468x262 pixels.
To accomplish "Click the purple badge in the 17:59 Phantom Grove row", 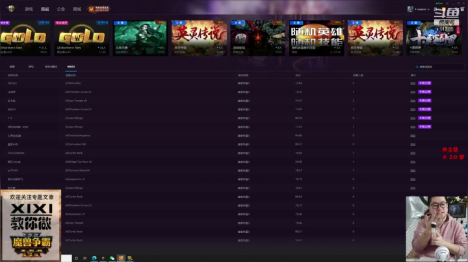I will click(x=424, y=109).
